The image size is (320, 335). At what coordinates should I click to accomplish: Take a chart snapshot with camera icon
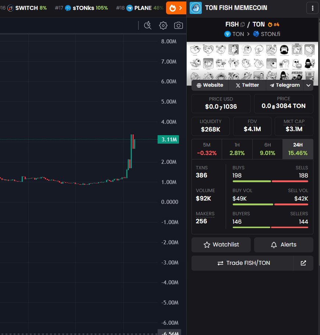[179, 25]
